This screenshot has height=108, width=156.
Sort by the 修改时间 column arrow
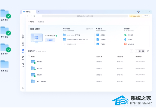(142, 57)
